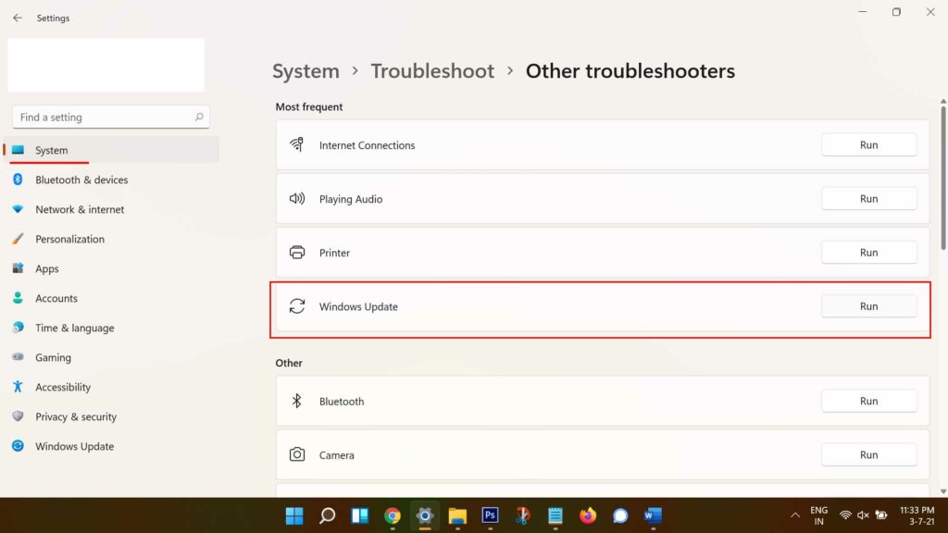Open the Widgets panel from taskbar
The height and width of the screenshot is (533, 948).
click(360, 515)
